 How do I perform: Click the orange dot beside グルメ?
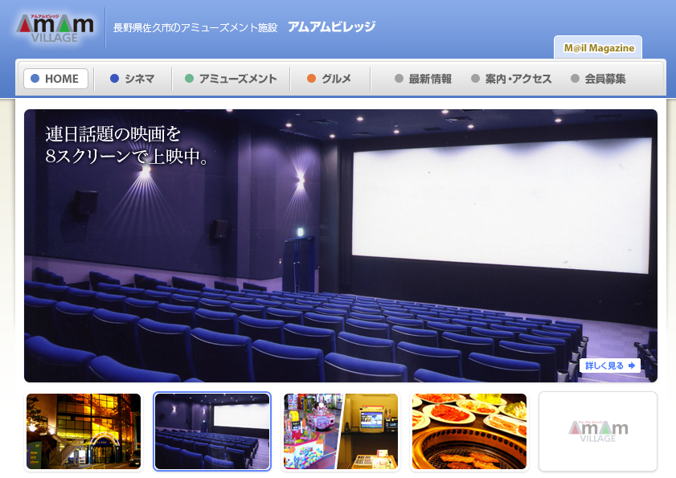(x=312, y=79)
